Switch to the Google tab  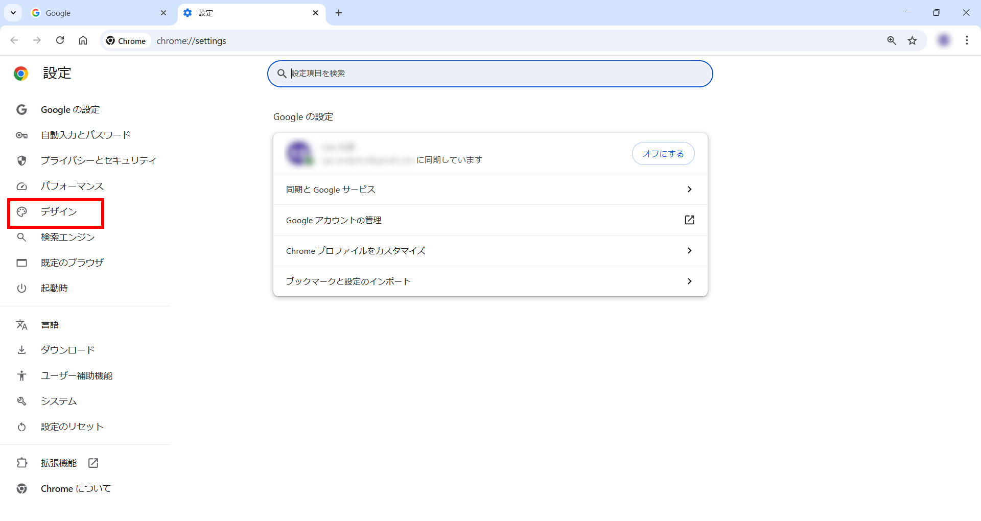click(99, 13)
